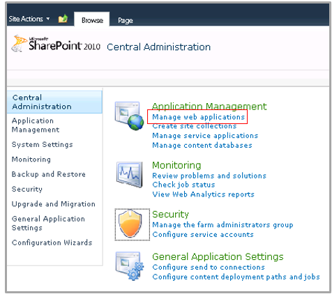
Task: Select Central Administration in the sidebar
Action: (54, 102)
